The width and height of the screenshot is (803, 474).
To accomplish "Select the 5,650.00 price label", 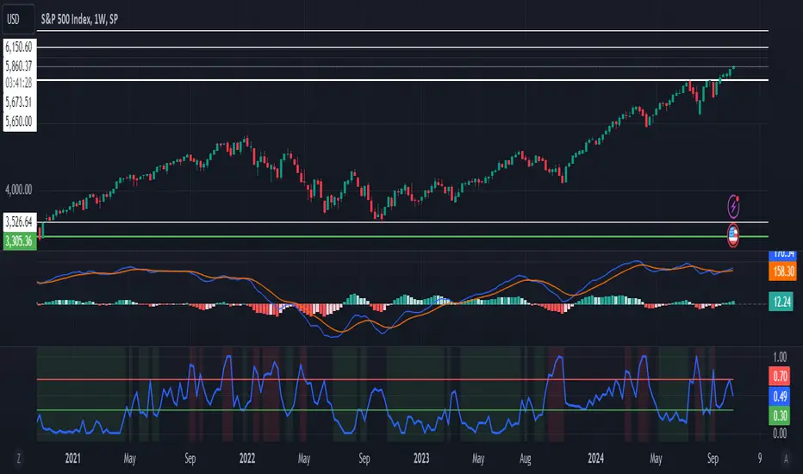I will coord(20,122).
